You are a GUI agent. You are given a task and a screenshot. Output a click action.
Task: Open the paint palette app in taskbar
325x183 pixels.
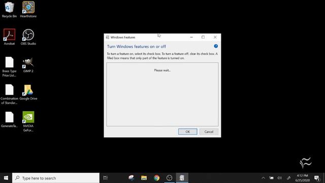[x=131, y=178]
